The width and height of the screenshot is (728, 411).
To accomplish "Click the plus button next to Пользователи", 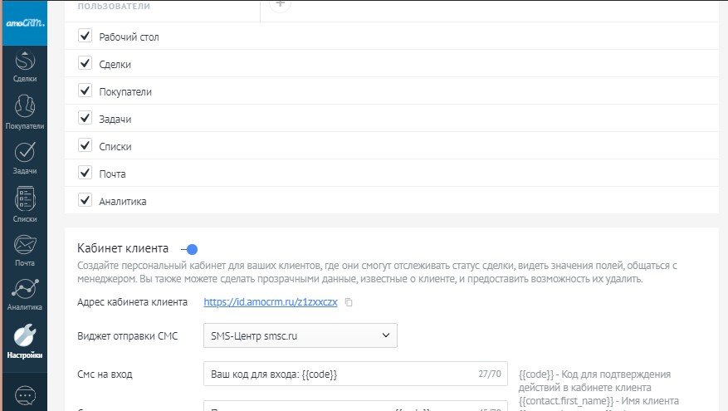I will [x=281, y=5].
